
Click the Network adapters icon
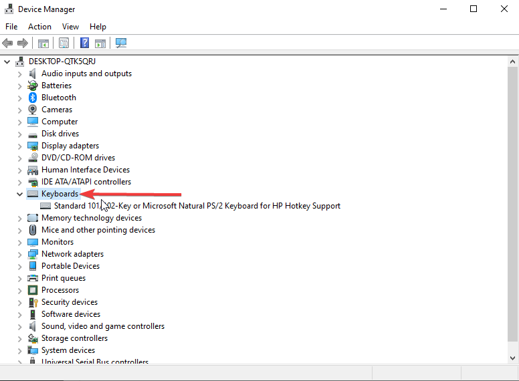tap(32, 254)
